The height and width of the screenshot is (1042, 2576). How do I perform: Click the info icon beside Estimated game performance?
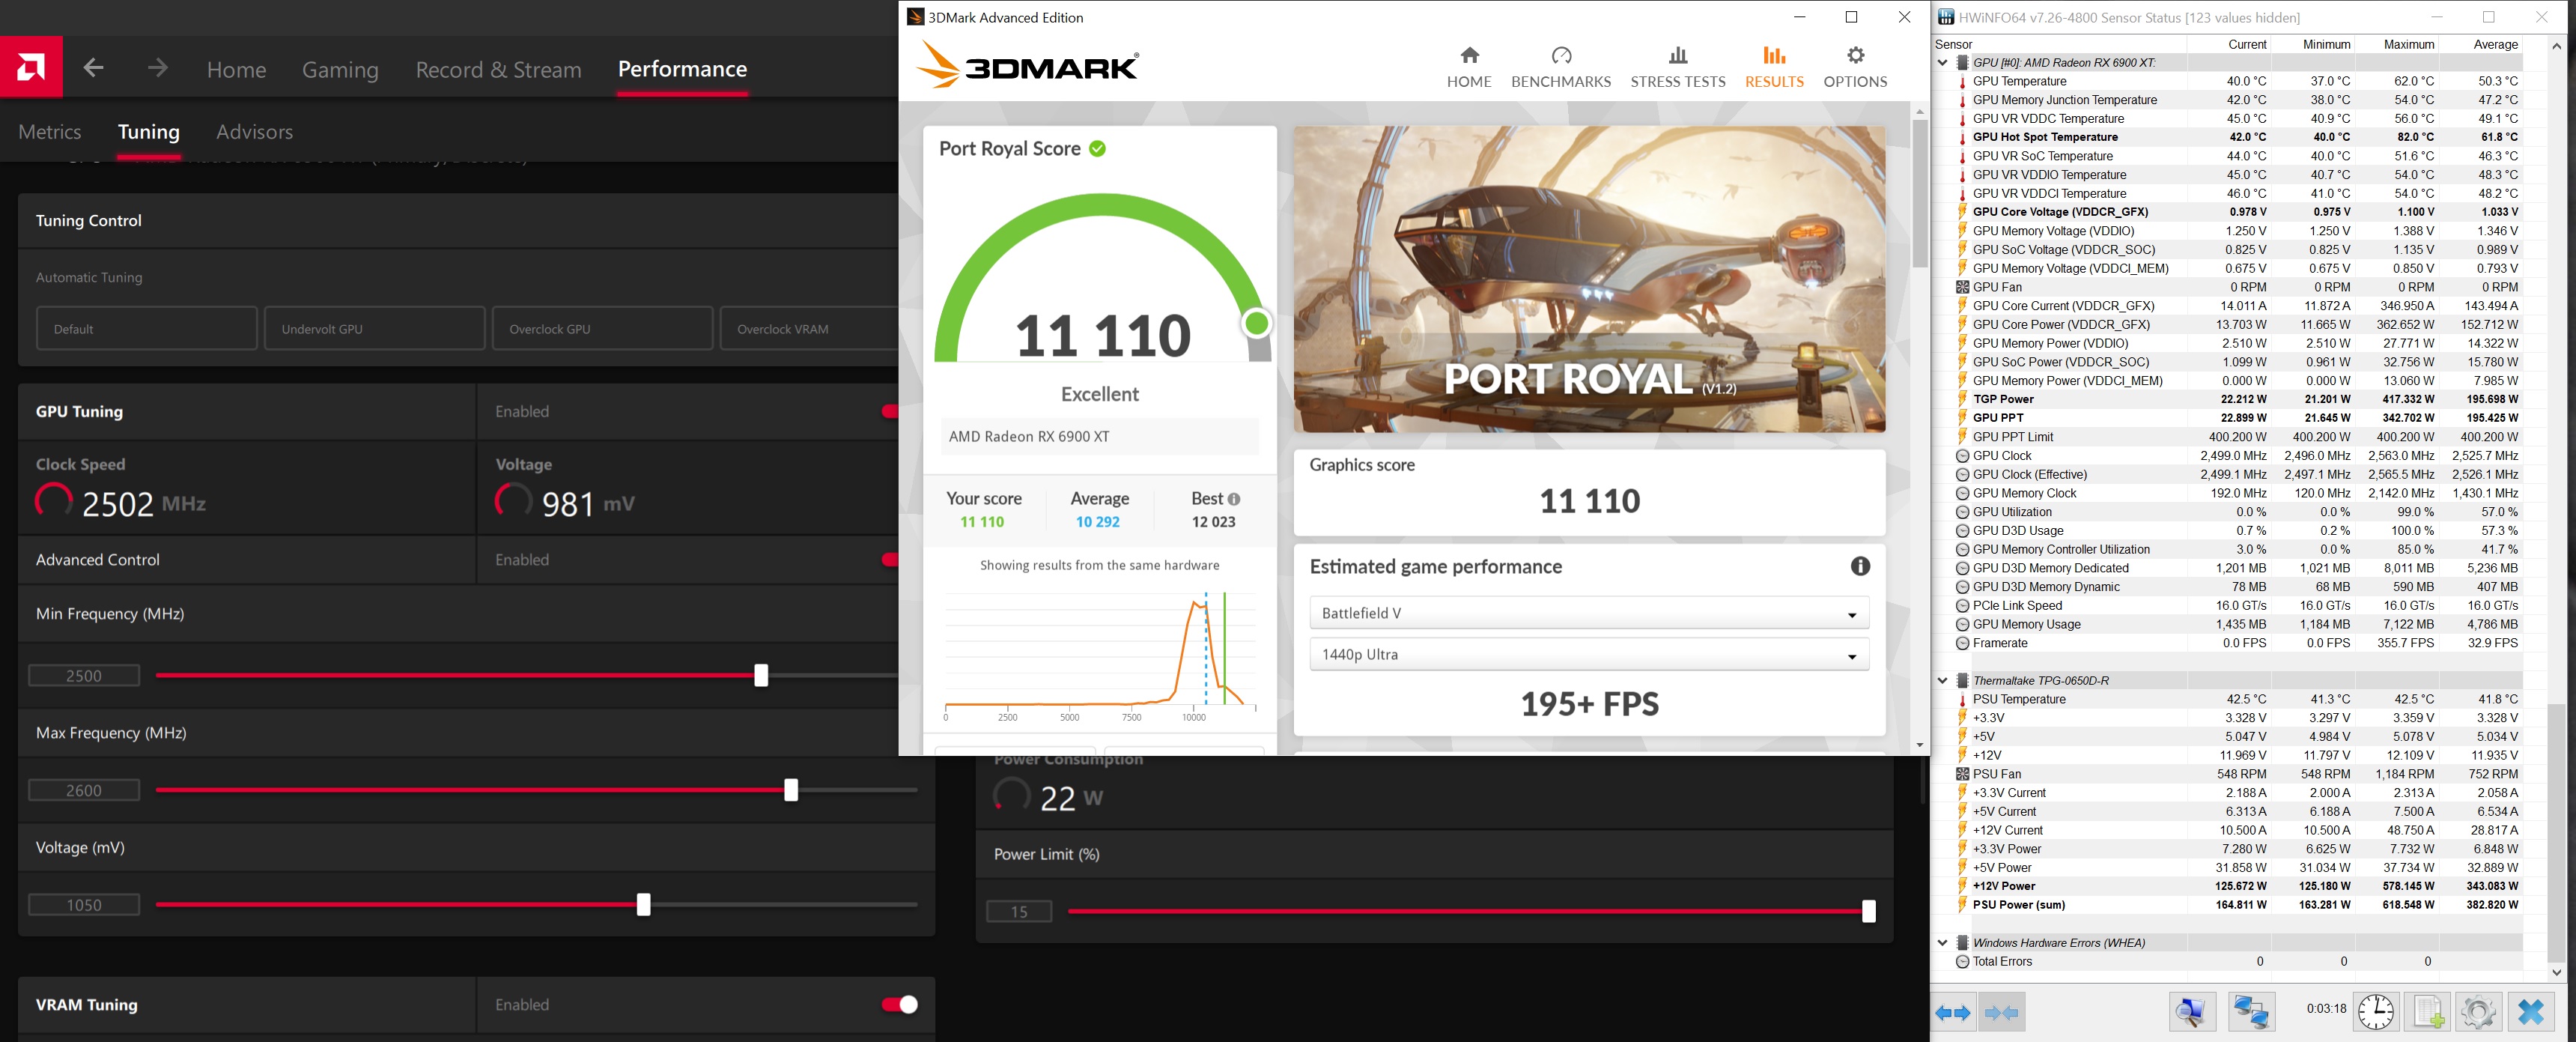coord(1860,566)
